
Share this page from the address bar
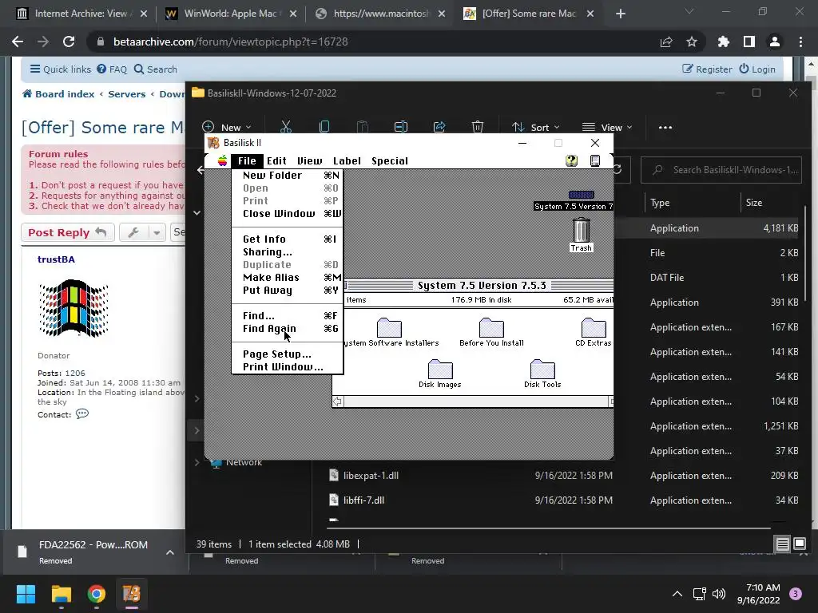point(666,42)
